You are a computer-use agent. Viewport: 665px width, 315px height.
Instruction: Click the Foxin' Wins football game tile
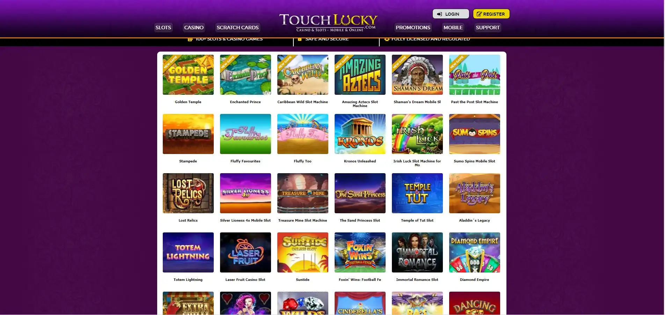360,252
